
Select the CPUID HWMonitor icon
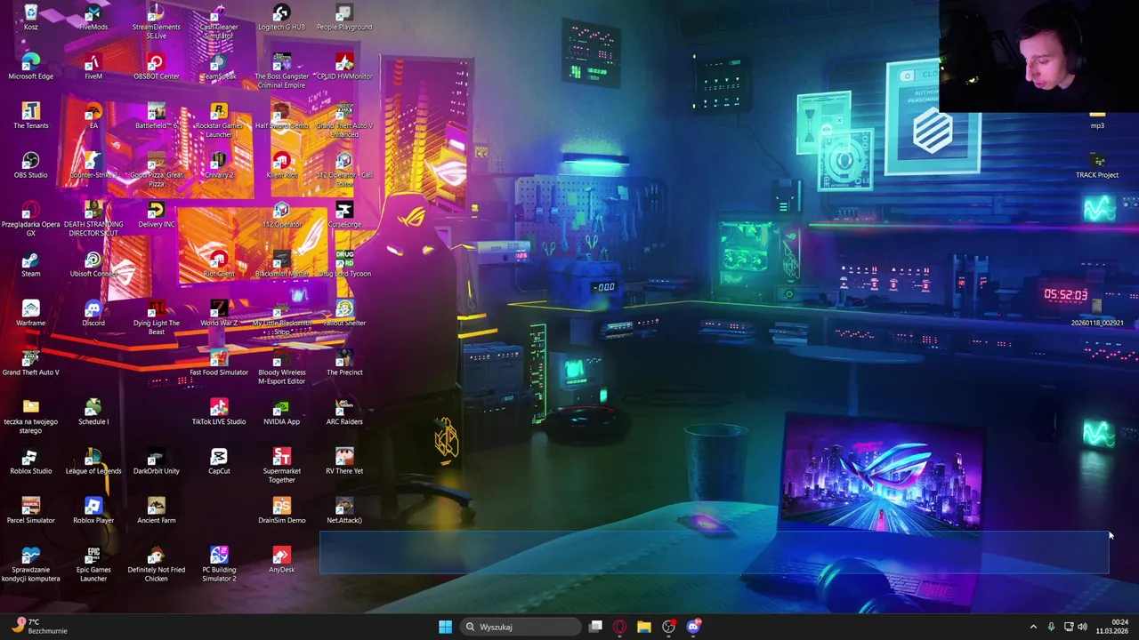[x=344, y=67]
